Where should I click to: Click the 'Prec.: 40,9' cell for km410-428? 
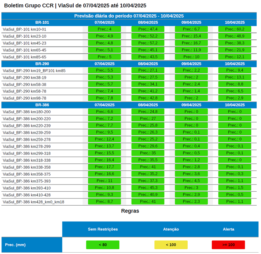pos(148,195)
